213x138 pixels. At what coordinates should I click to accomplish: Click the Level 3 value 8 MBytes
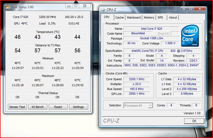pyautogui.click(x=187, y=94)
